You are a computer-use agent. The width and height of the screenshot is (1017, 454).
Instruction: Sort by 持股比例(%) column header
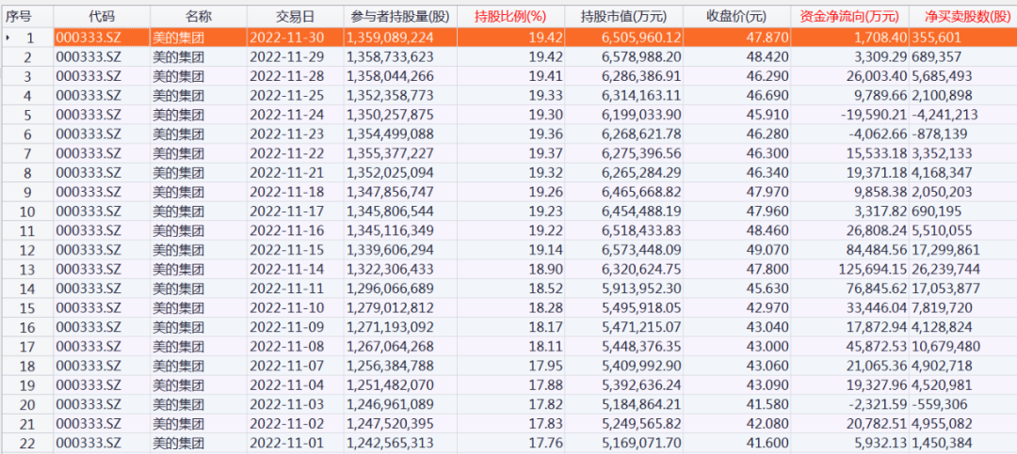coord(511,16)
